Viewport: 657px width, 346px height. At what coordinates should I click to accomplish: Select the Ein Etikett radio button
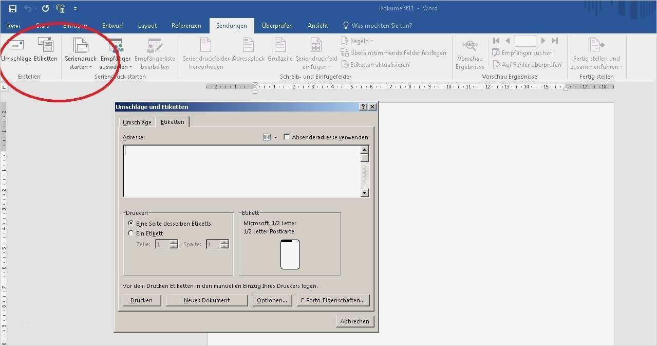pos(132,233)
